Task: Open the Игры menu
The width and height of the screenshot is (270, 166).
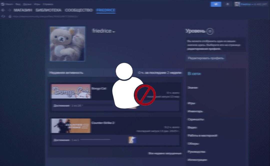Action: pyautogui.click(x=37, y=4)
